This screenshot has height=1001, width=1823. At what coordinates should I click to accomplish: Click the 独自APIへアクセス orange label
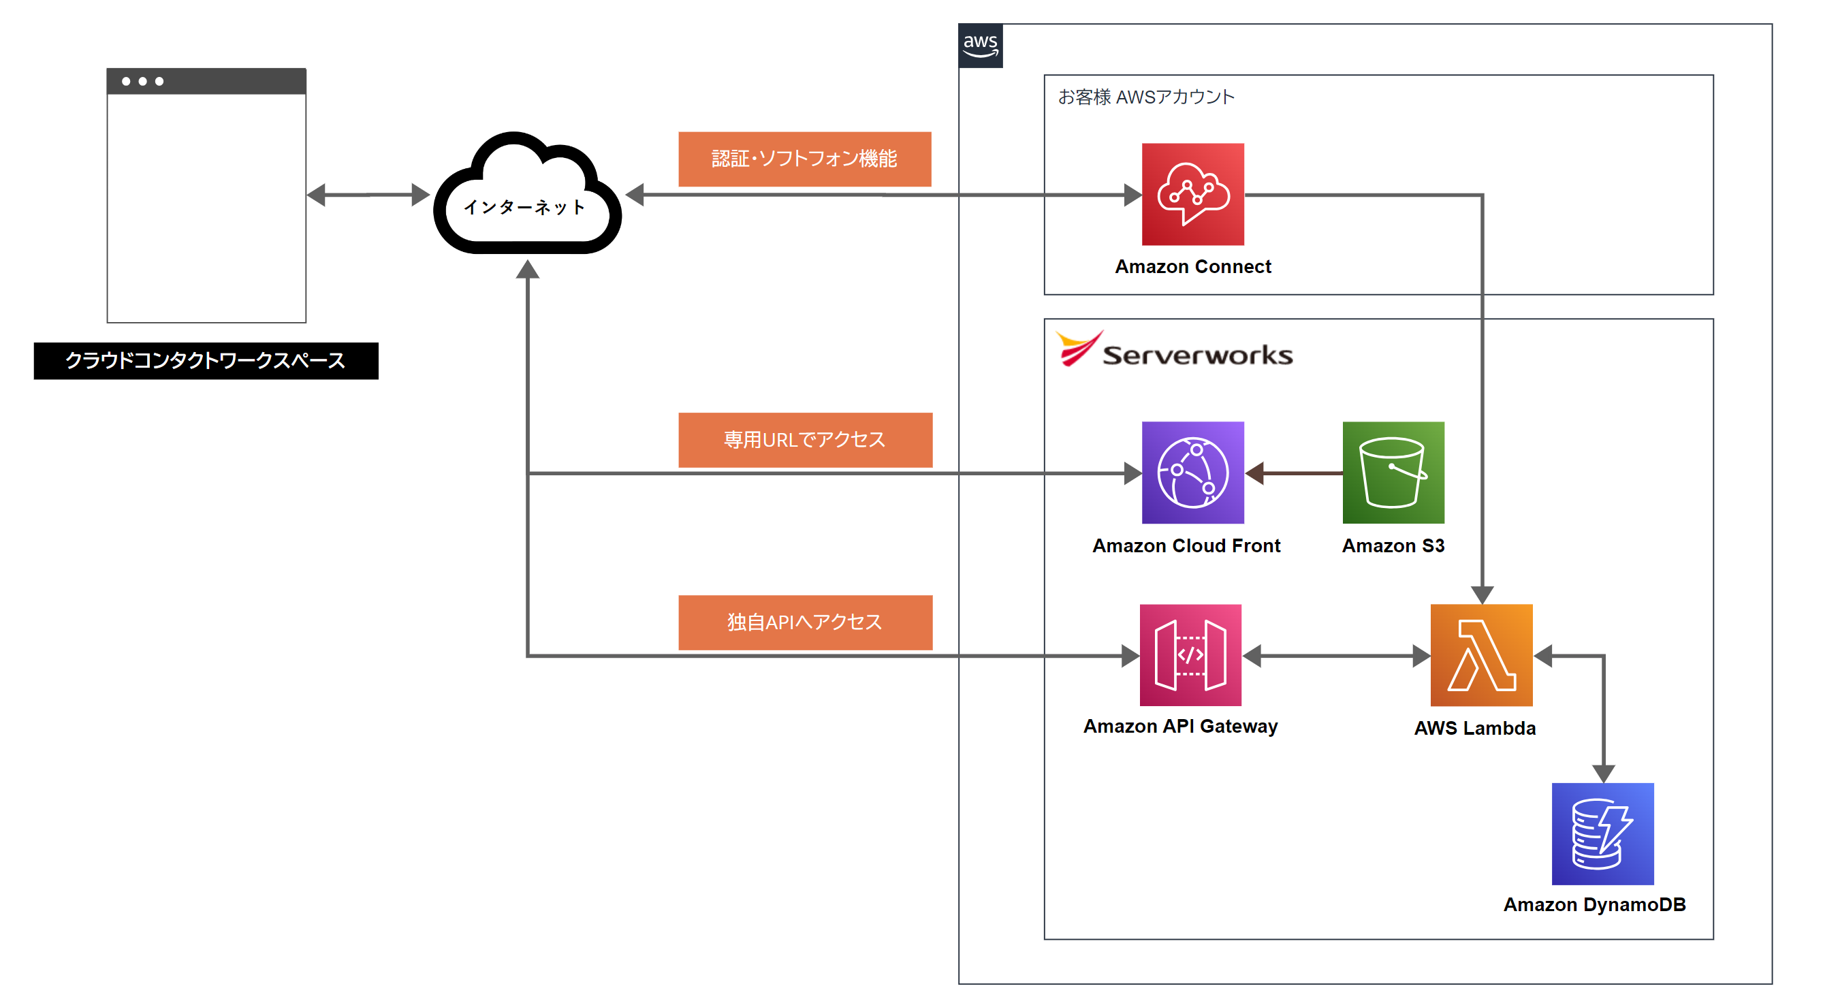(x=805, y=622)
